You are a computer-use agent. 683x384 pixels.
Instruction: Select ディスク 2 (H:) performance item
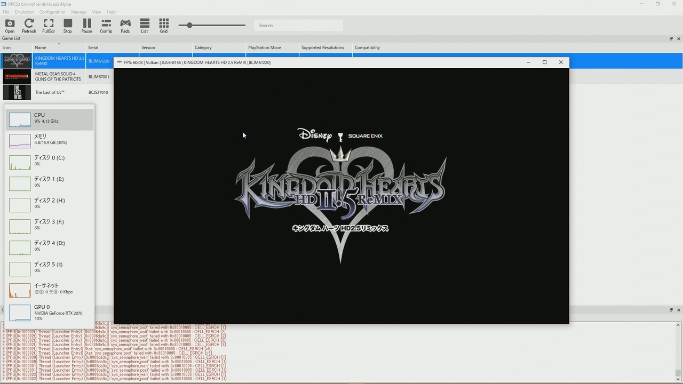point(50,205)
